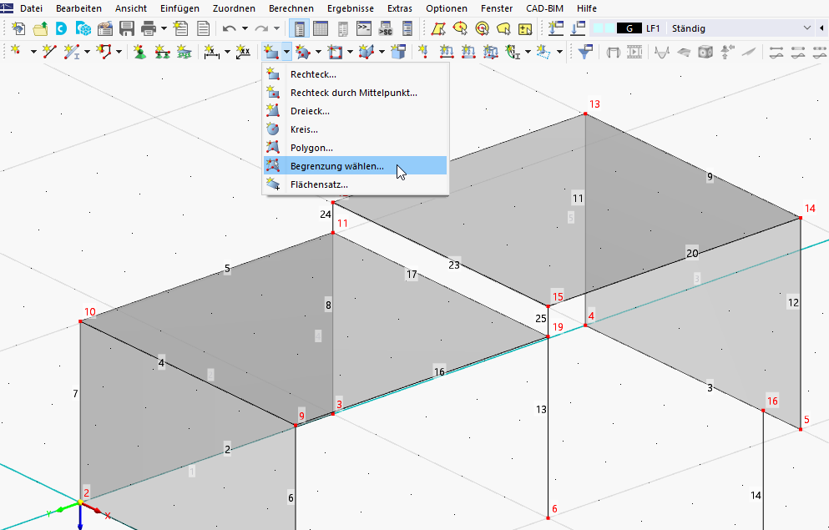
Task: Click the black G load case color swatch
Action: coord(629,28)
